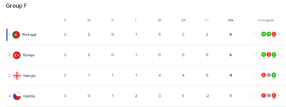
Task: Click the Pts column header
Action: click(230, 20)
